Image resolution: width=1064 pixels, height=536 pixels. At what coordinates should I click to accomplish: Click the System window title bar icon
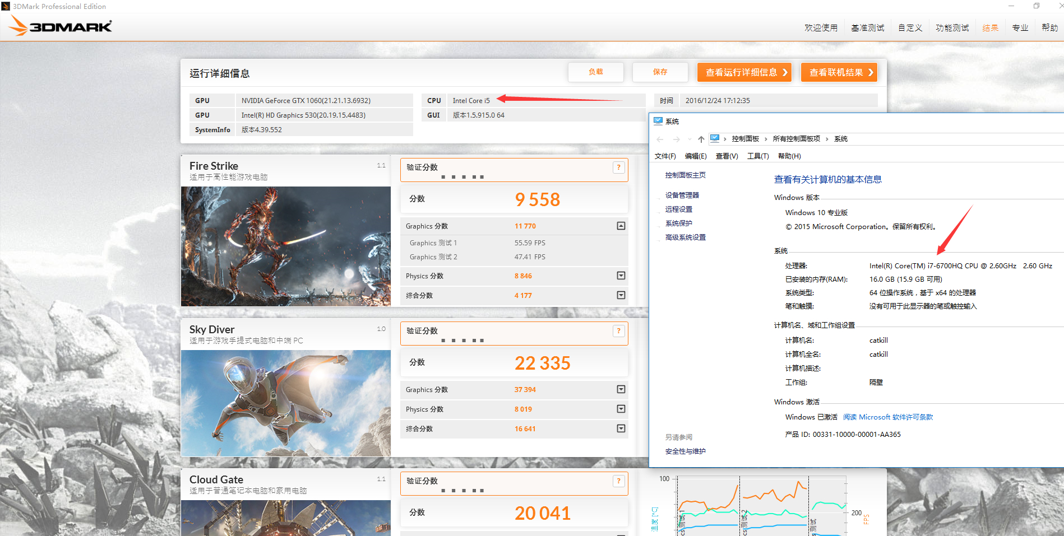pos(658,121)
